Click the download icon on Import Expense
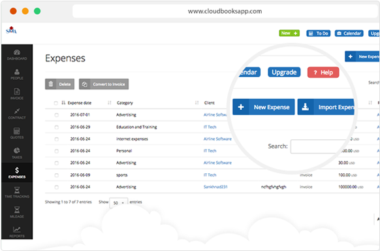380x251 pixels. pos(306,107)
